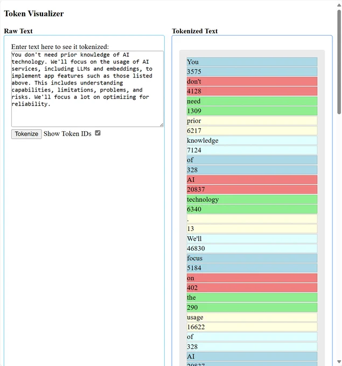Select the 'prior' token row
The image size is (342, 366).
tap(252, 121)
